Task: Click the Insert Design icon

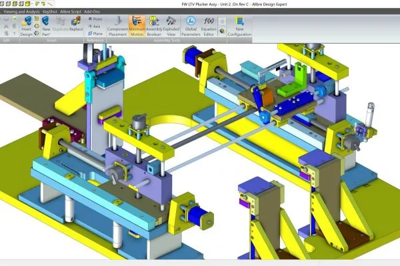Action: [x=27, y=26]
